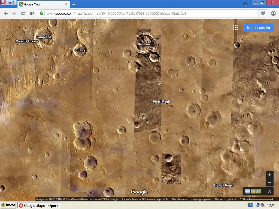
Task: Select the blue first planet thumbnail
Action: tap(247, 191)
